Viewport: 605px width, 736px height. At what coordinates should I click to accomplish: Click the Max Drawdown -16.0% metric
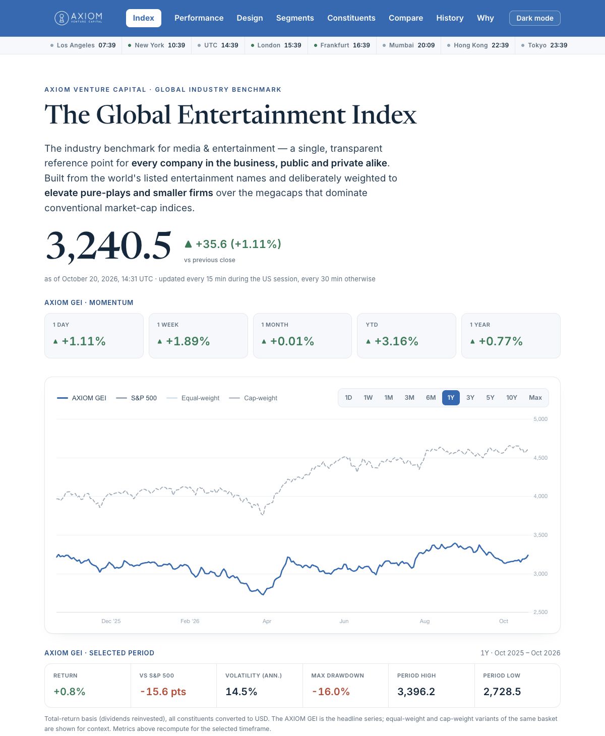[345, 686]
